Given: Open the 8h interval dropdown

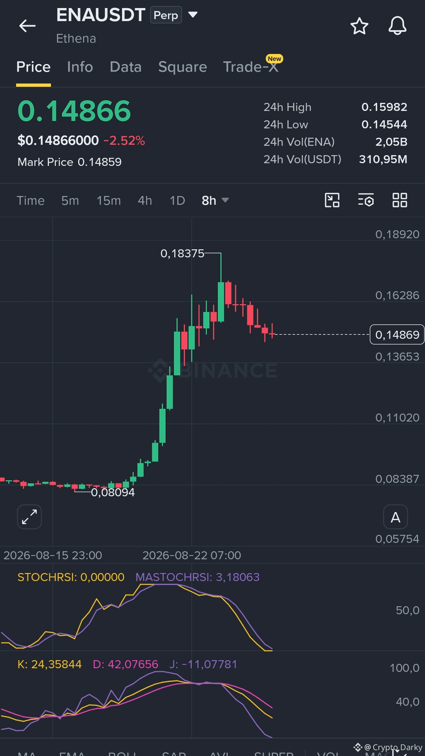Looking at the screenshot, I should 215,200.
